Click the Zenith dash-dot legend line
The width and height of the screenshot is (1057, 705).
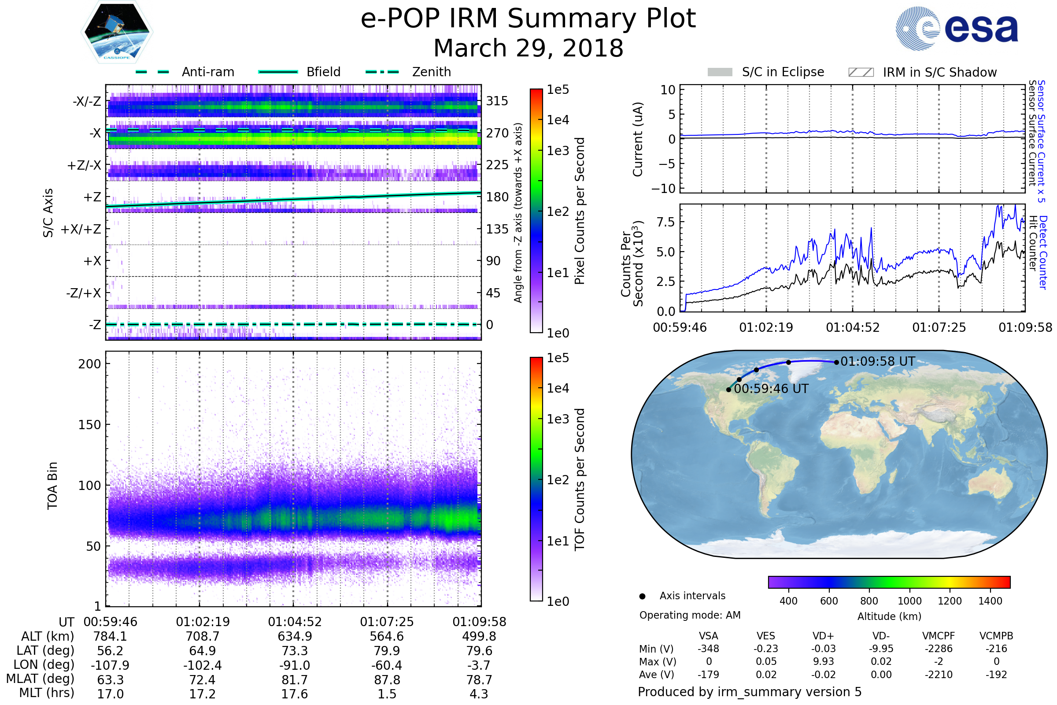point(382,72)
